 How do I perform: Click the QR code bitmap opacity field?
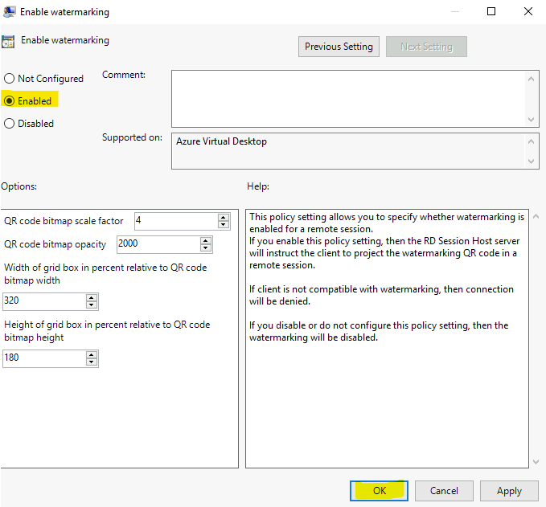pos(158,244)
